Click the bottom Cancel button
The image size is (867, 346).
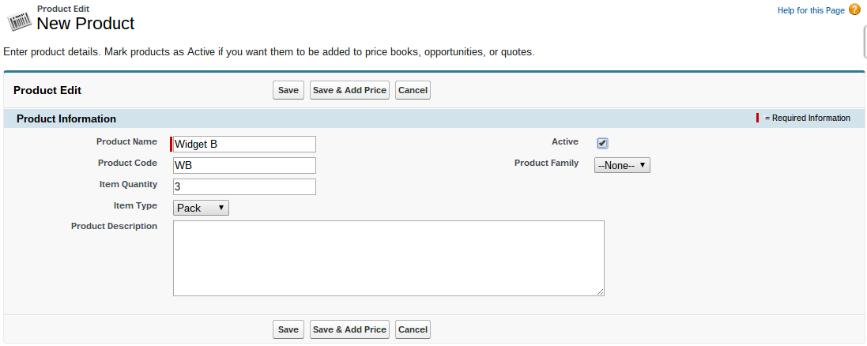click(x=413, y=329)
